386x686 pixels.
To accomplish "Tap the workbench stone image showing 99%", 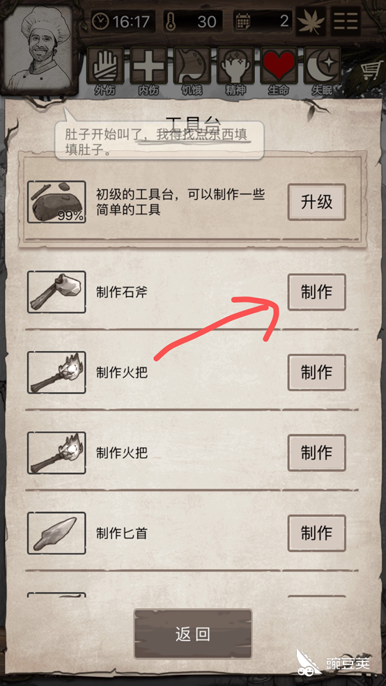I will (x=56, y=202).
